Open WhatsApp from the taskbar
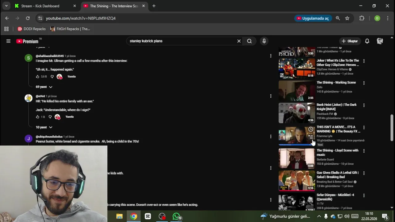This screenshot has width=395, height=222. tap(176, 216)
